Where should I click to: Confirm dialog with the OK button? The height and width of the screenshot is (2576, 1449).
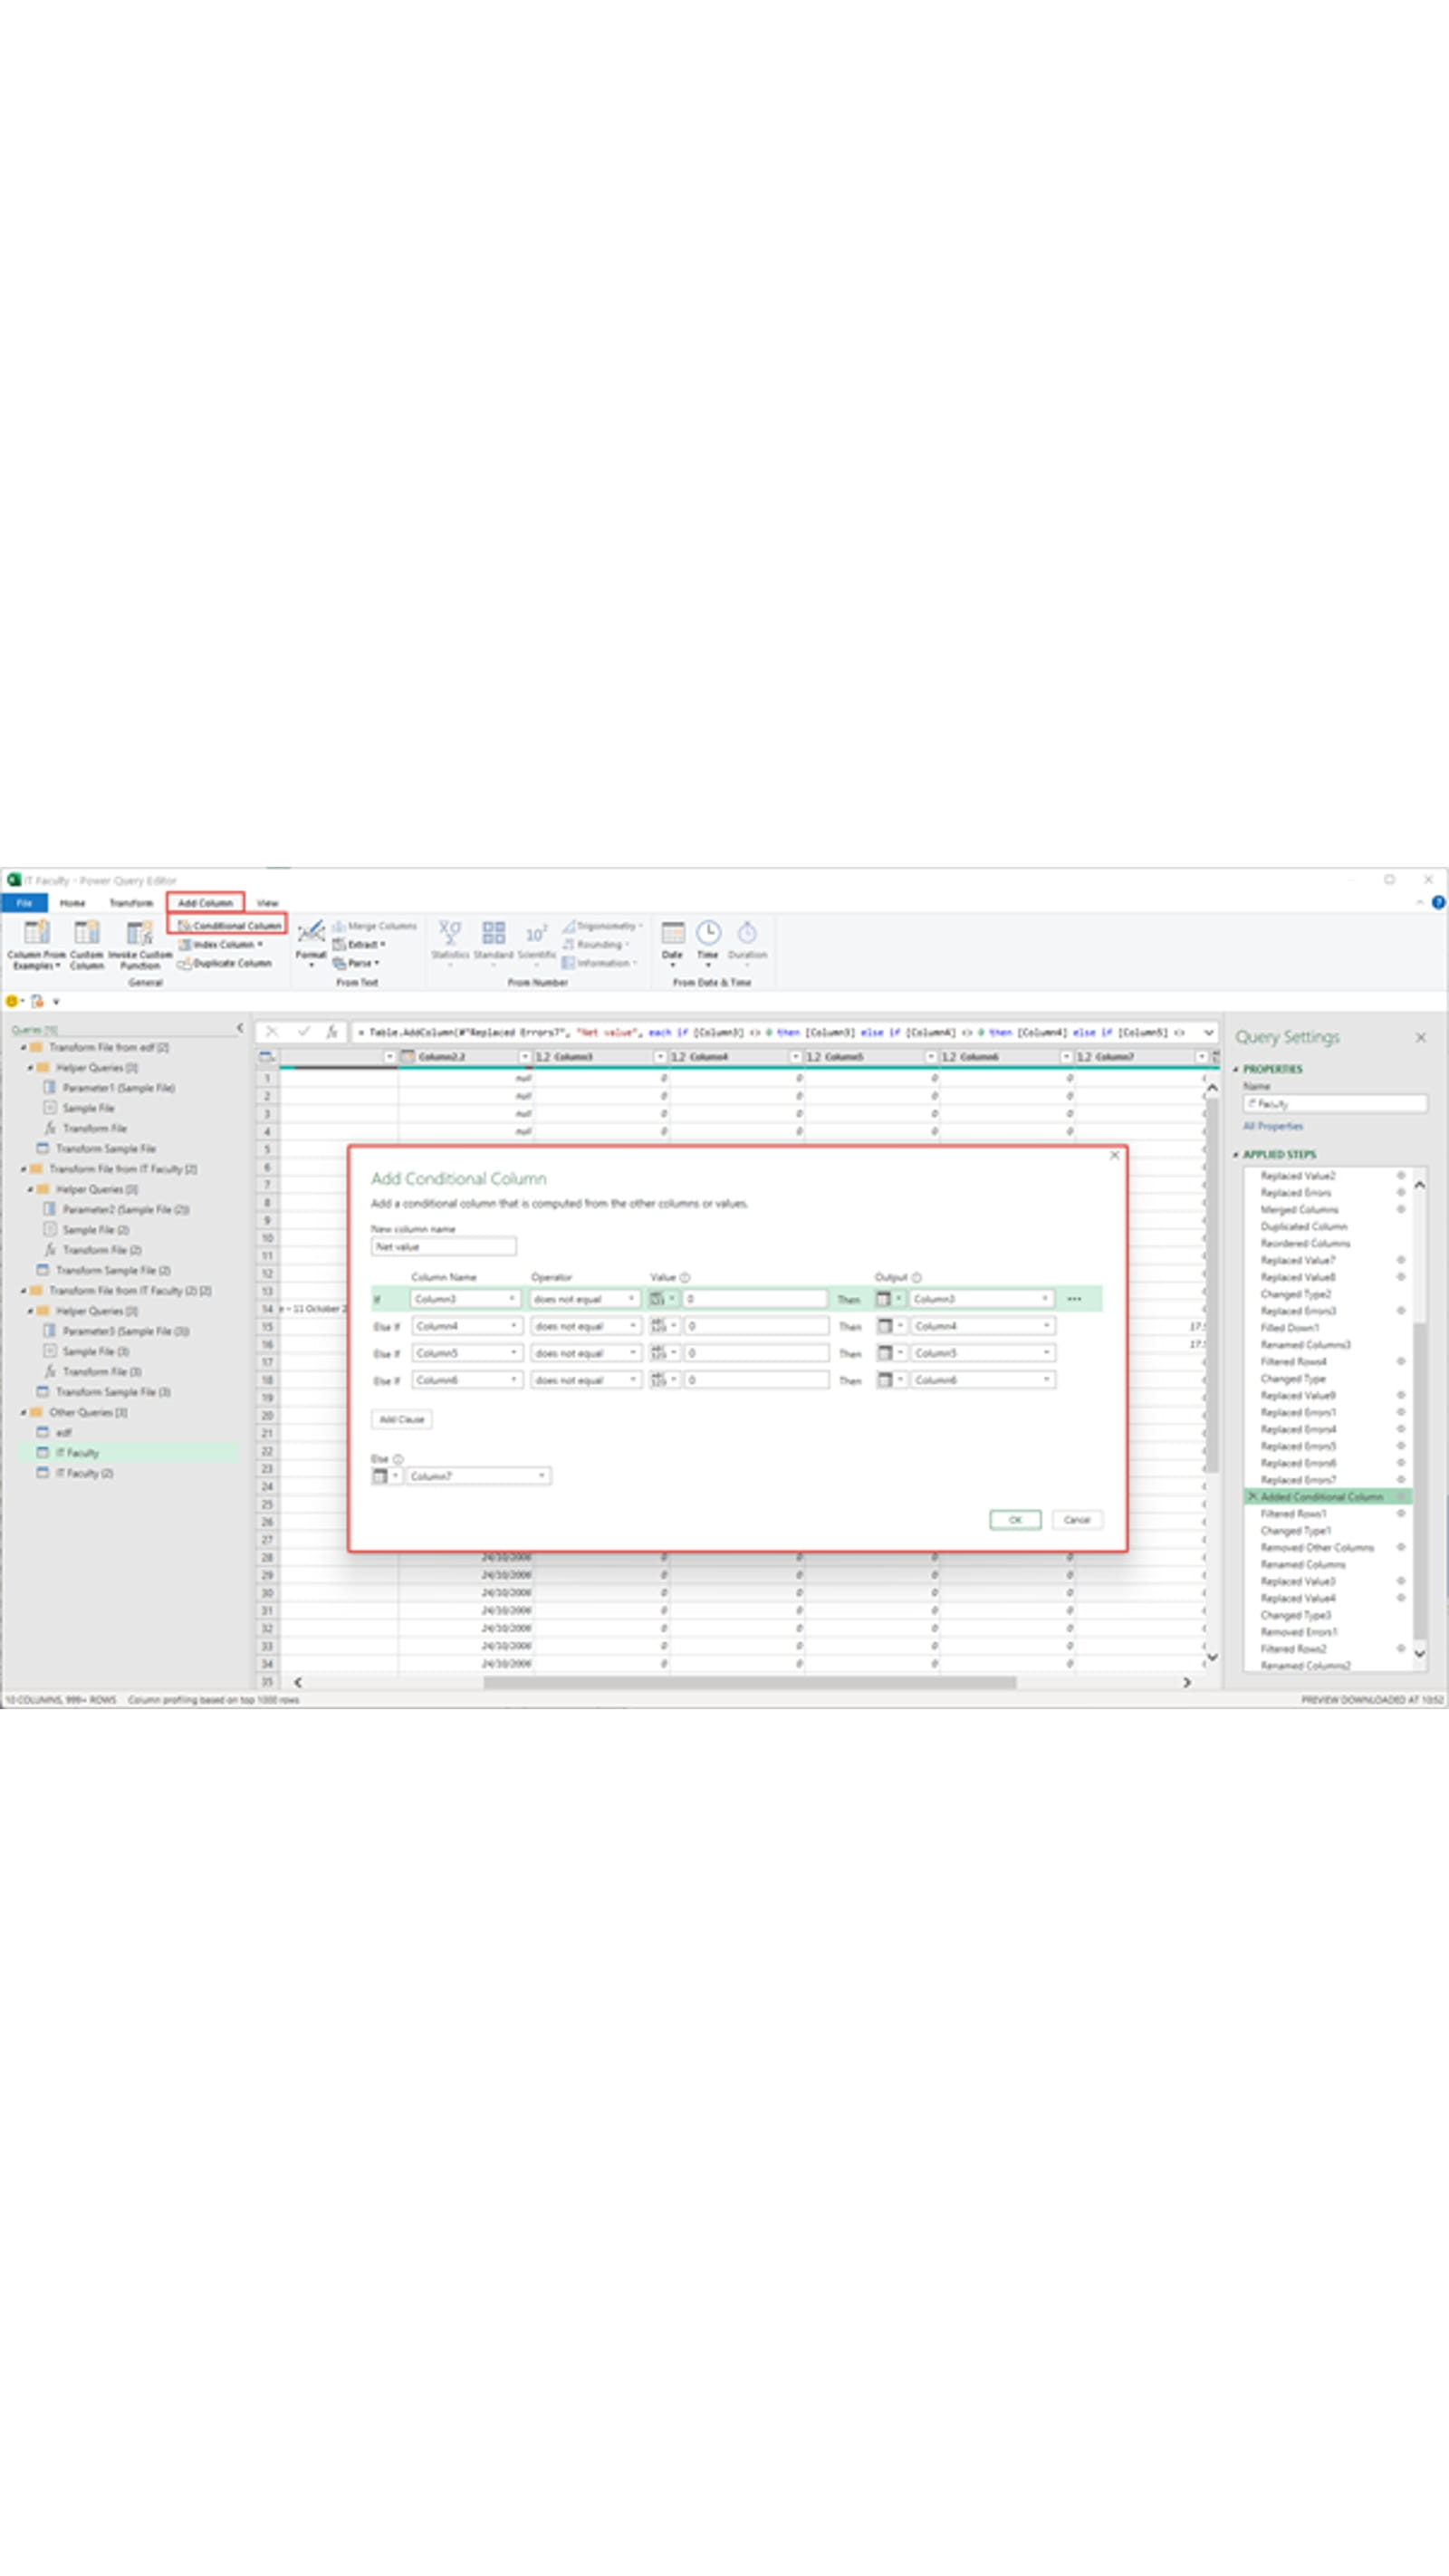click(1015, 1520)
